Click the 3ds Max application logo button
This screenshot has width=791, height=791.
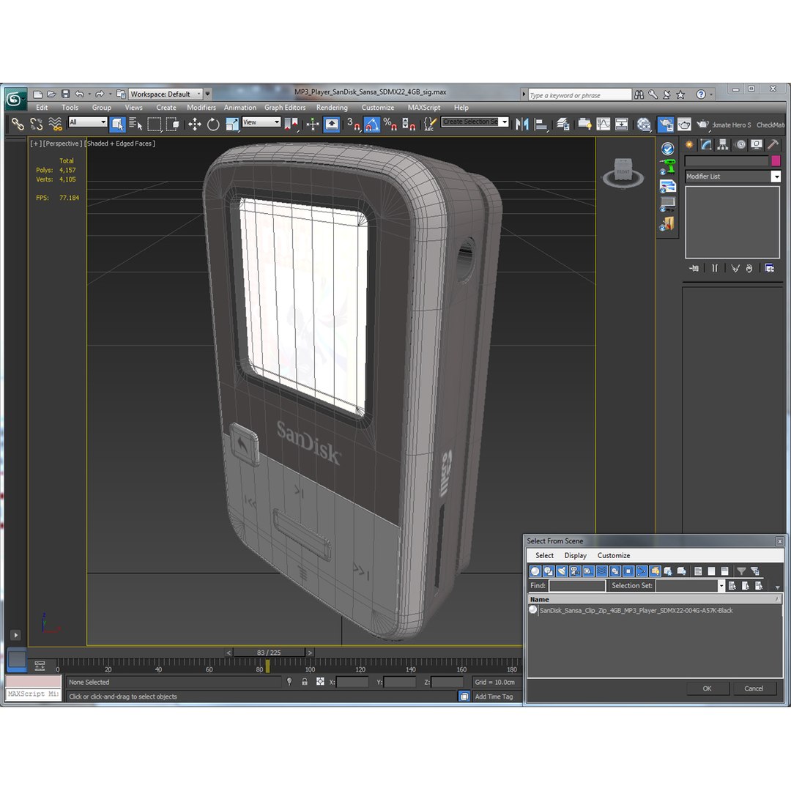[x=15, y=99]
